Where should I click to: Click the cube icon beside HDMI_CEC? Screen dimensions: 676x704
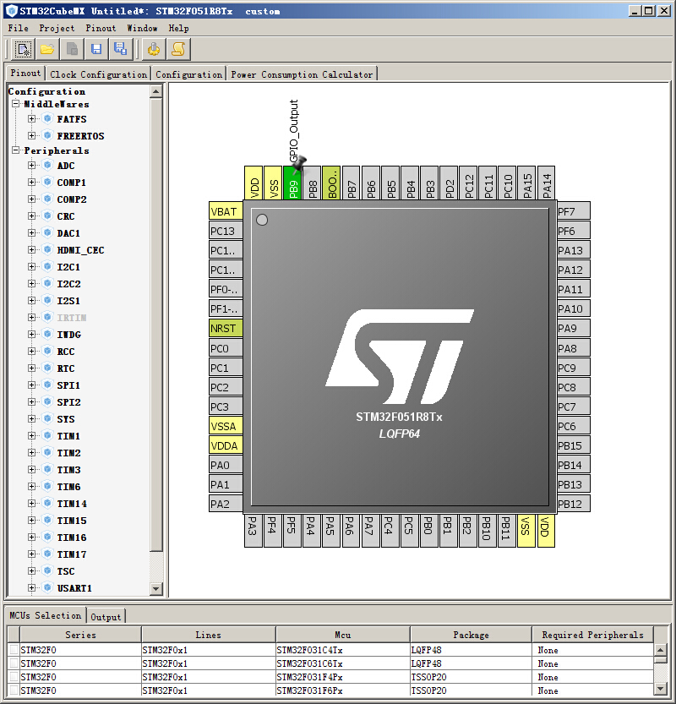[47, 249]
